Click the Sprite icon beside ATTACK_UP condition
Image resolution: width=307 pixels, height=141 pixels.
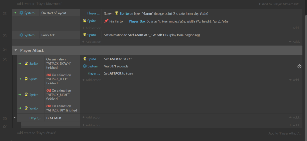26,108
